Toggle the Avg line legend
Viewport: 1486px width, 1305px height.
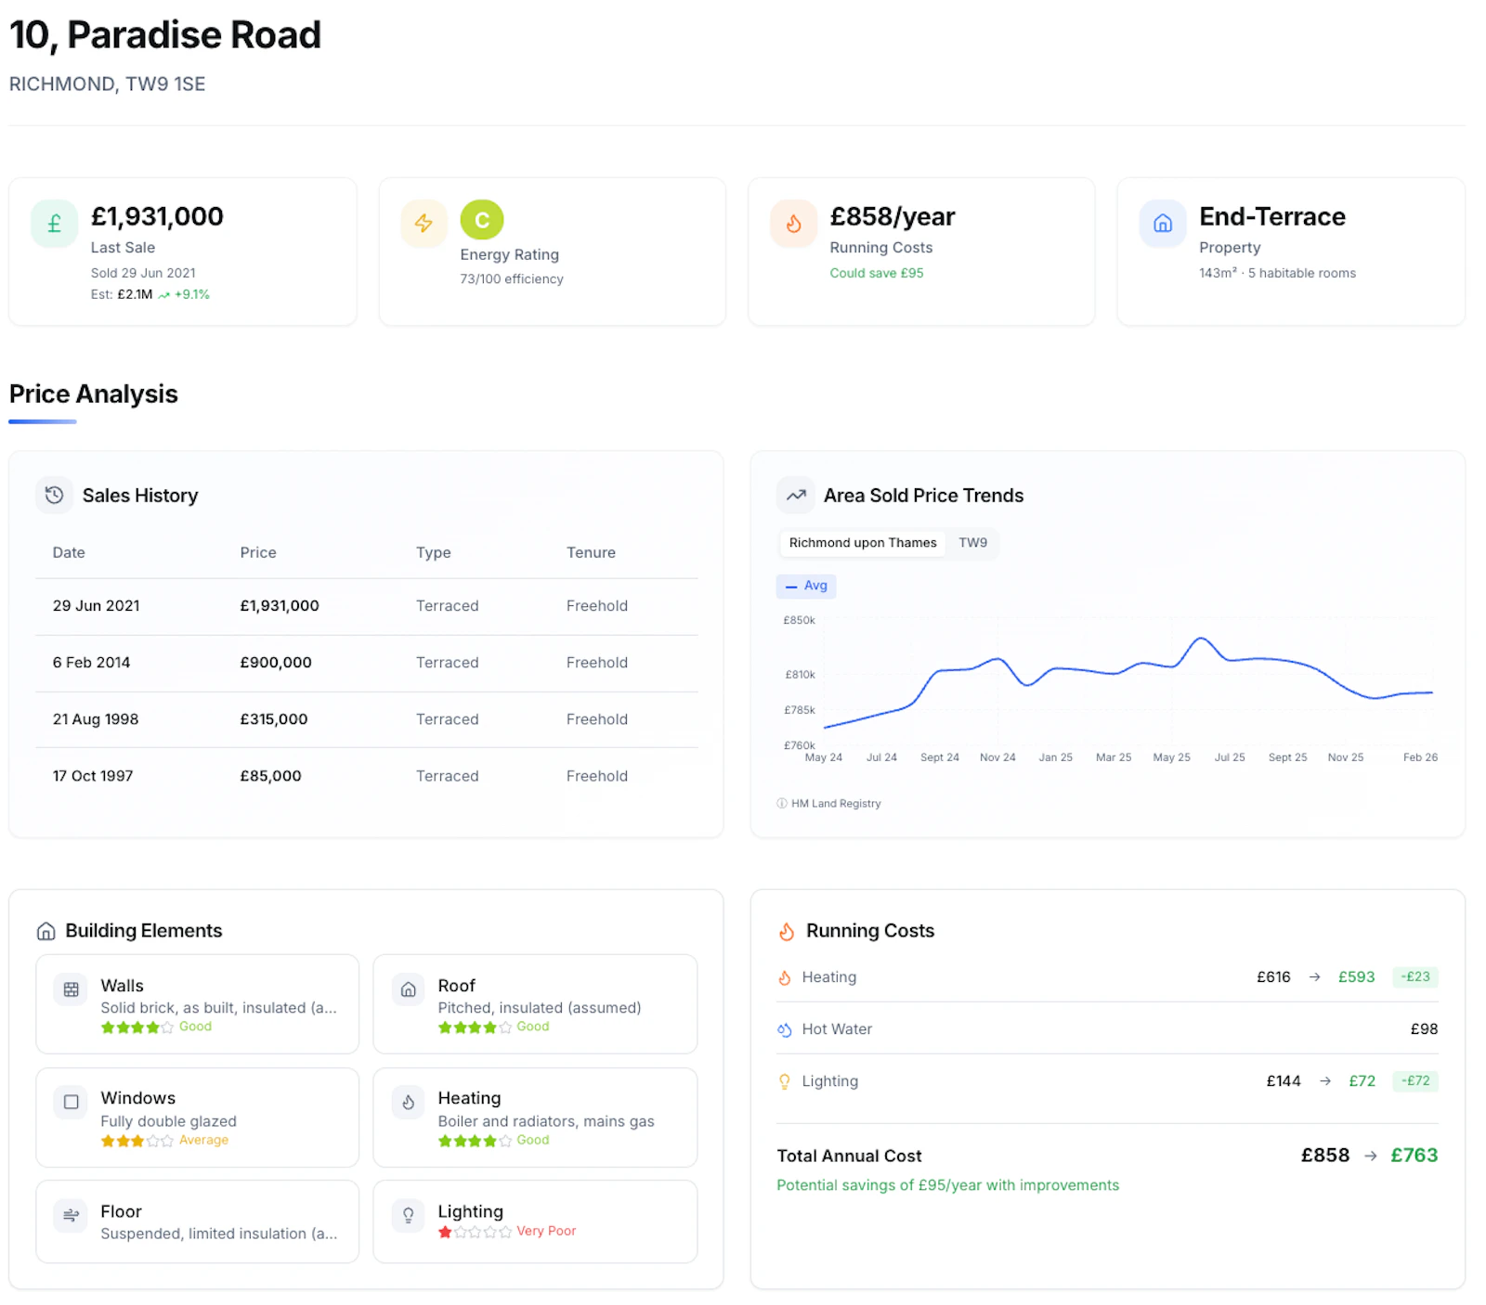[806, 586]
